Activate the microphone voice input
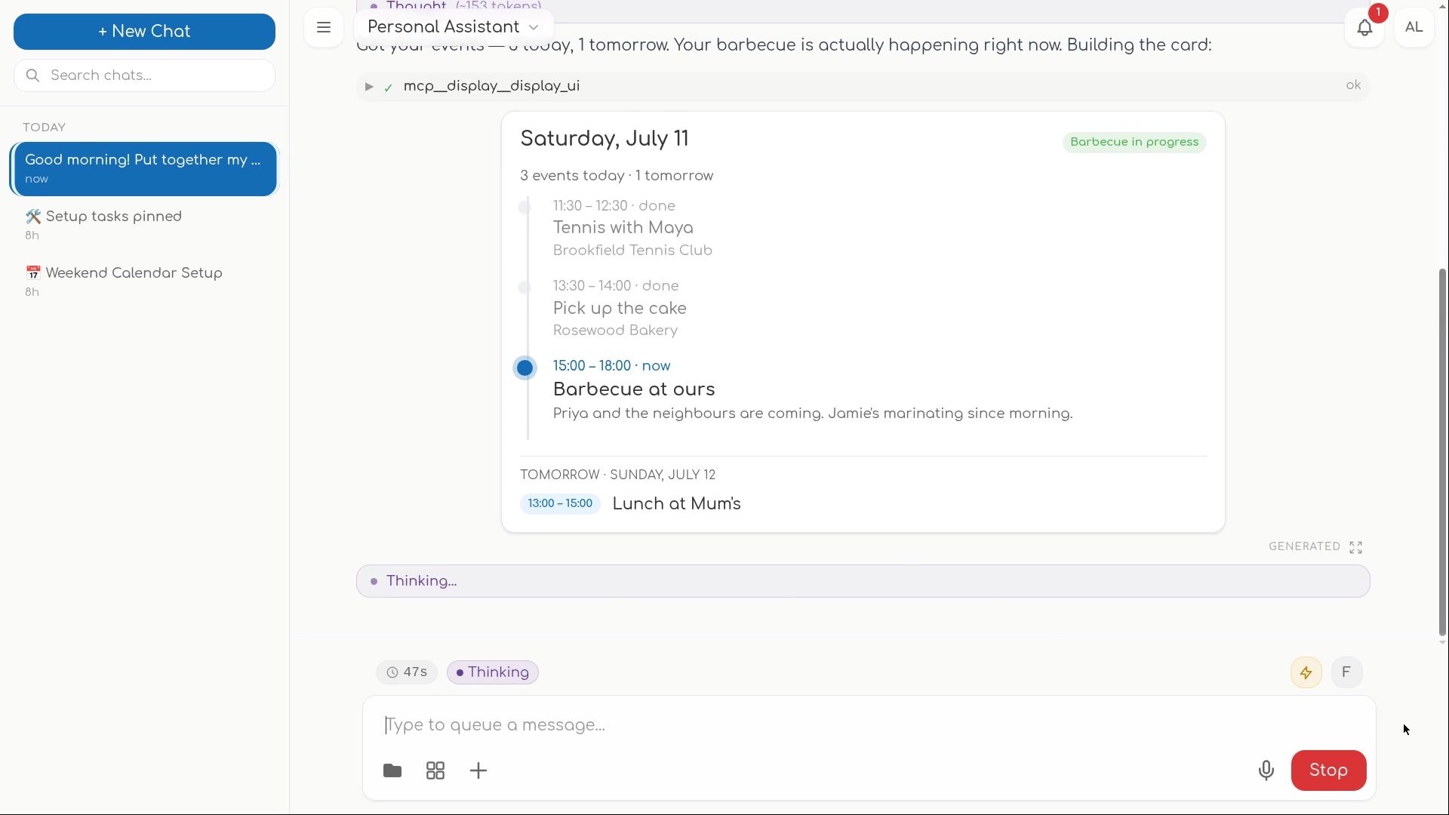 tap(1266, 770)
